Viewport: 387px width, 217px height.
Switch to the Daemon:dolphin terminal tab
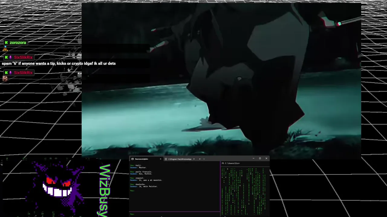click(x=146, y=159)
